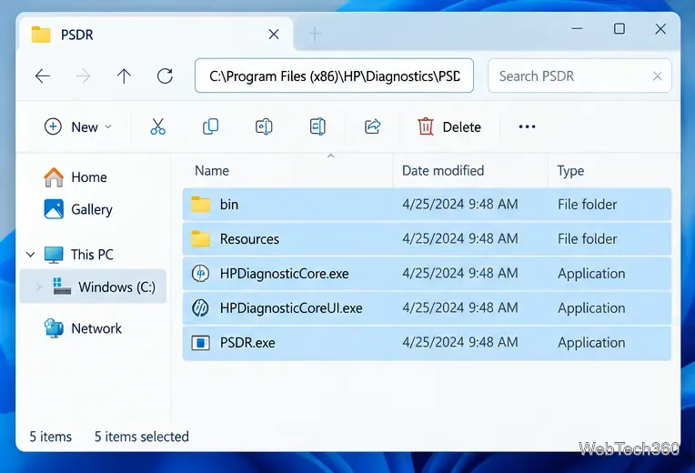Click the File folder type of Resources
This screenshot has height=473, width=695.
[x=588, y=239]
